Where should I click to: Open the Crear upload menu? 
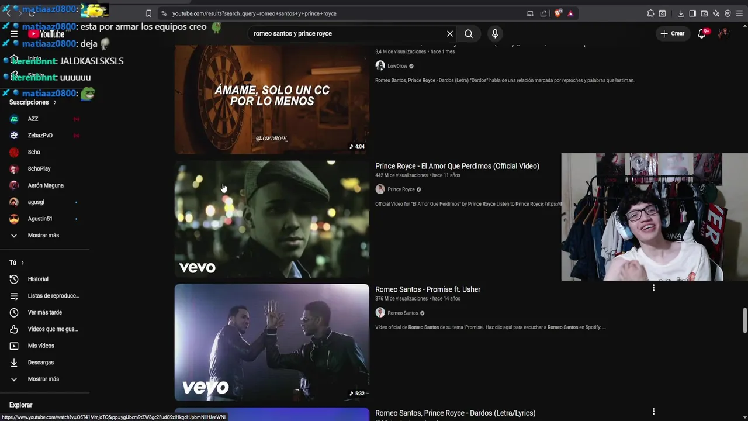[672, 34]
